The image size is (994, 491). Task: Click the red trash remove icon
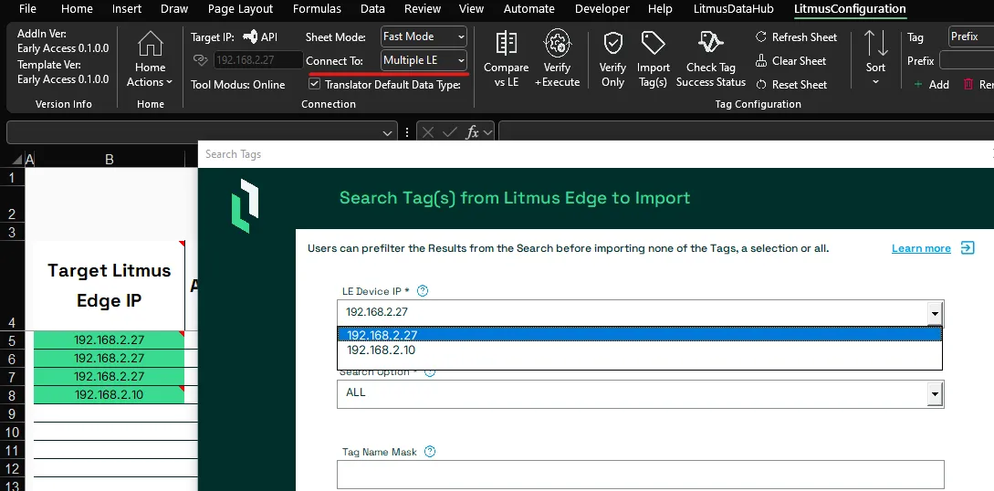(968, 84)
